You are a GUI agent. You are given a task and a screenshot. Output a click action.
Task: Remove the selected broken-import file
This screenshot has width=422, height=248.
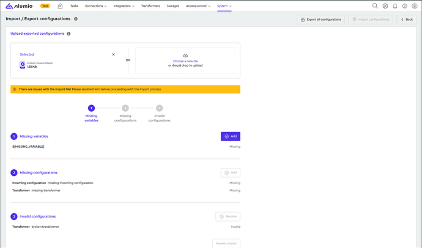pos(113,54)
